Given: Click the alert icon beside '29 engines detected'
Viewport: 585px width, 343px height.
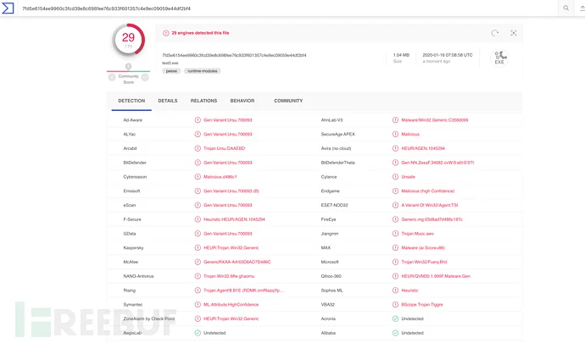Looking at the screenshot, I should (165, 33).
